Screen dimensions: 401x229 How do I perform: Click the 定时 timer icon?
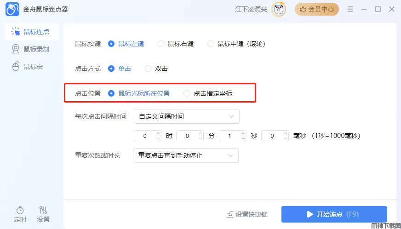pyautogui.click(x=20, y=210)
